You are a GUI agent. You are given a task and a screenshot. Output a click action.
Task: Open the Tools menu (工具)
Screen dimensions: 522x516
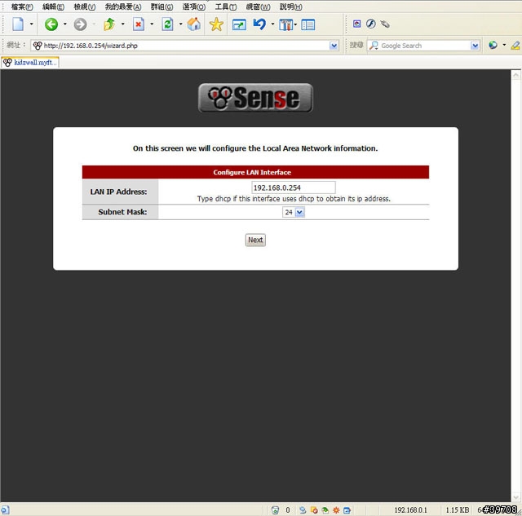(226, 7)
